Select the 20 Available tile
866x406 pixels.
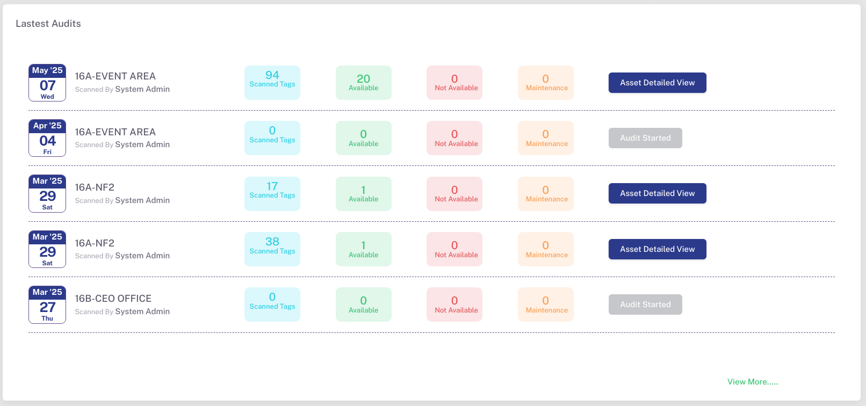[364, 83]
